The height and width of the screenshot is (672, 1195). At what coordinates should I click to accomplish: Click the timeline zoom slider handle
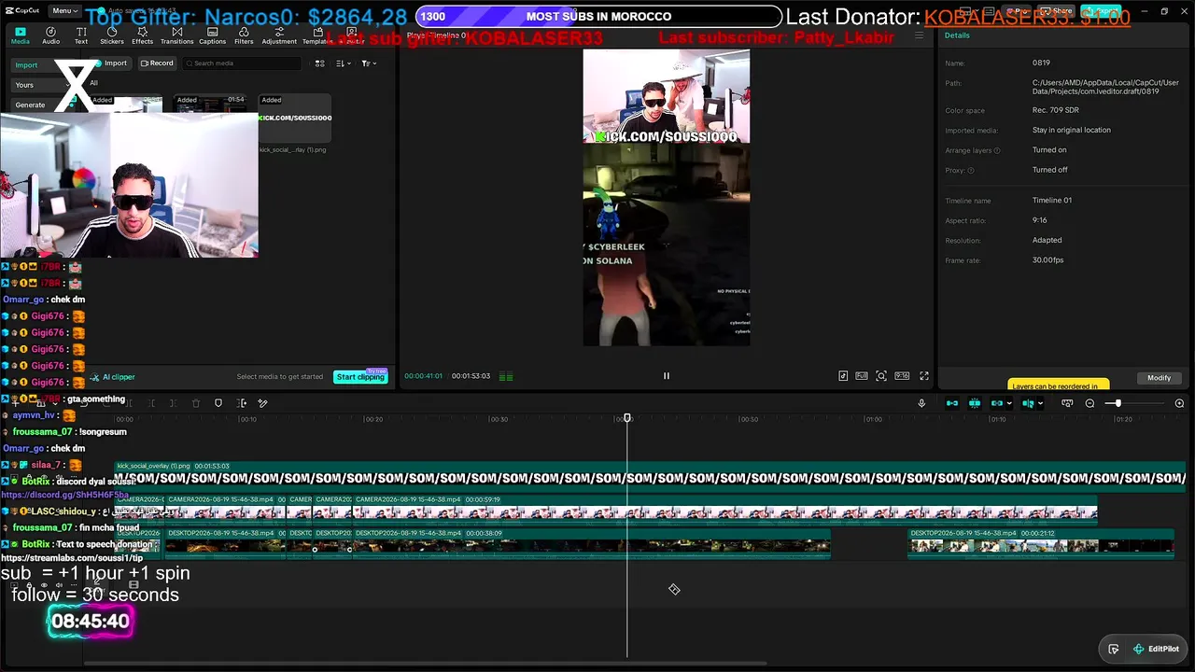pyautogui.click(x=1118, y=403)
